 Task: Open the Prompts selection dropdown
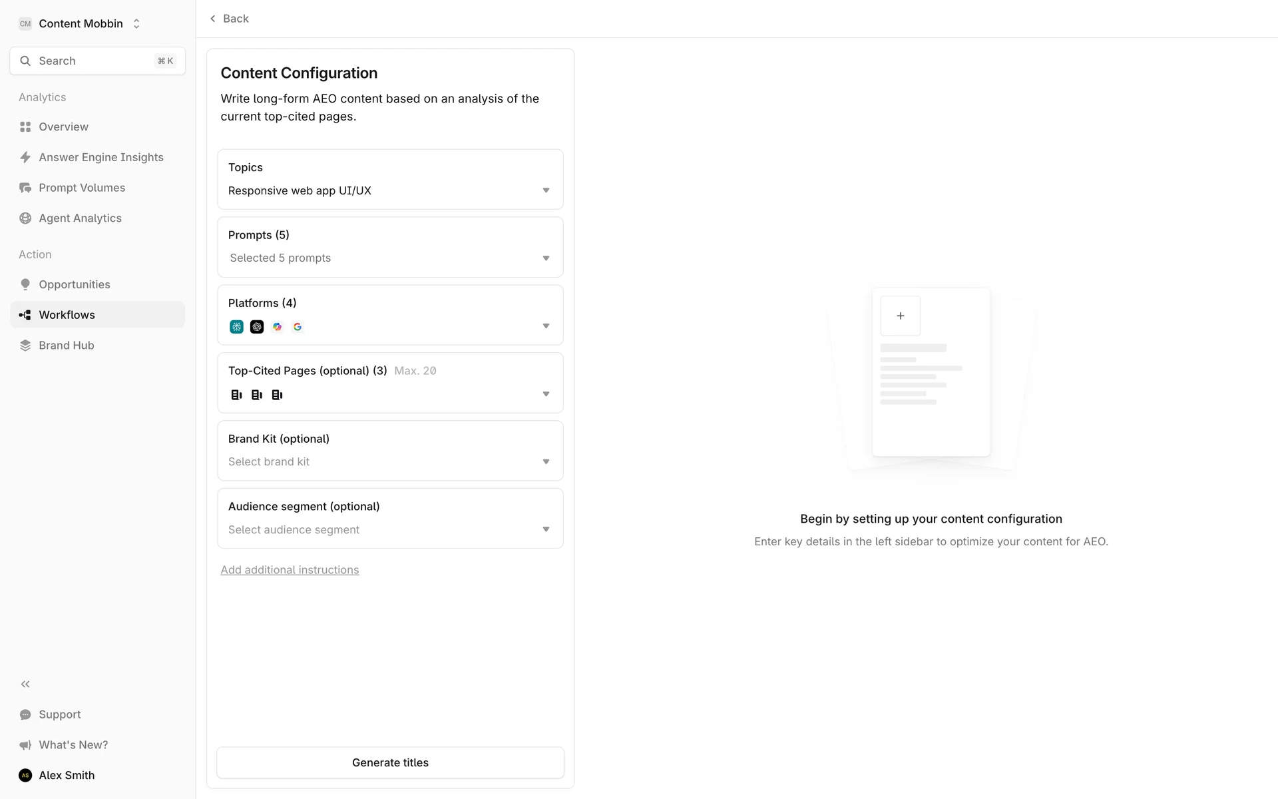(545, 258)
